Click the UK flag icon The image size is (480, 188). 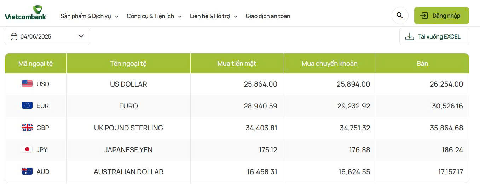(27, 128)
